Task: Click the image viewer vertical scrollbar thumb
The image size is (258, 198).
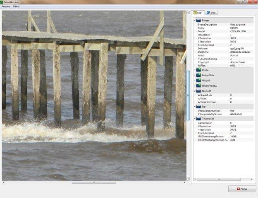Action: click(x=188, y=96)
